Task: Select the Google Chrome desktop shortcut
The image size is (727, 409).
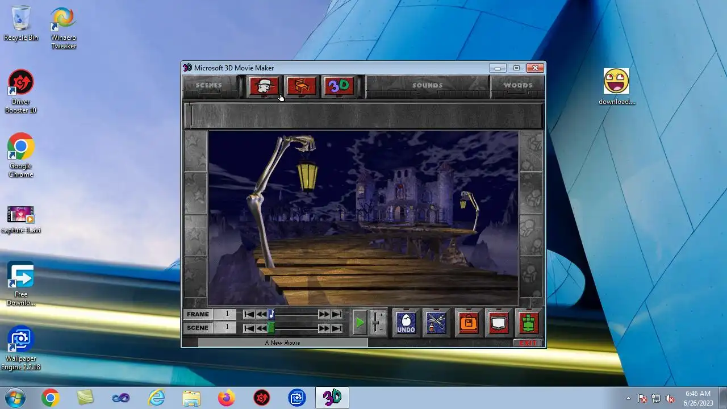Action: (21, 156)
